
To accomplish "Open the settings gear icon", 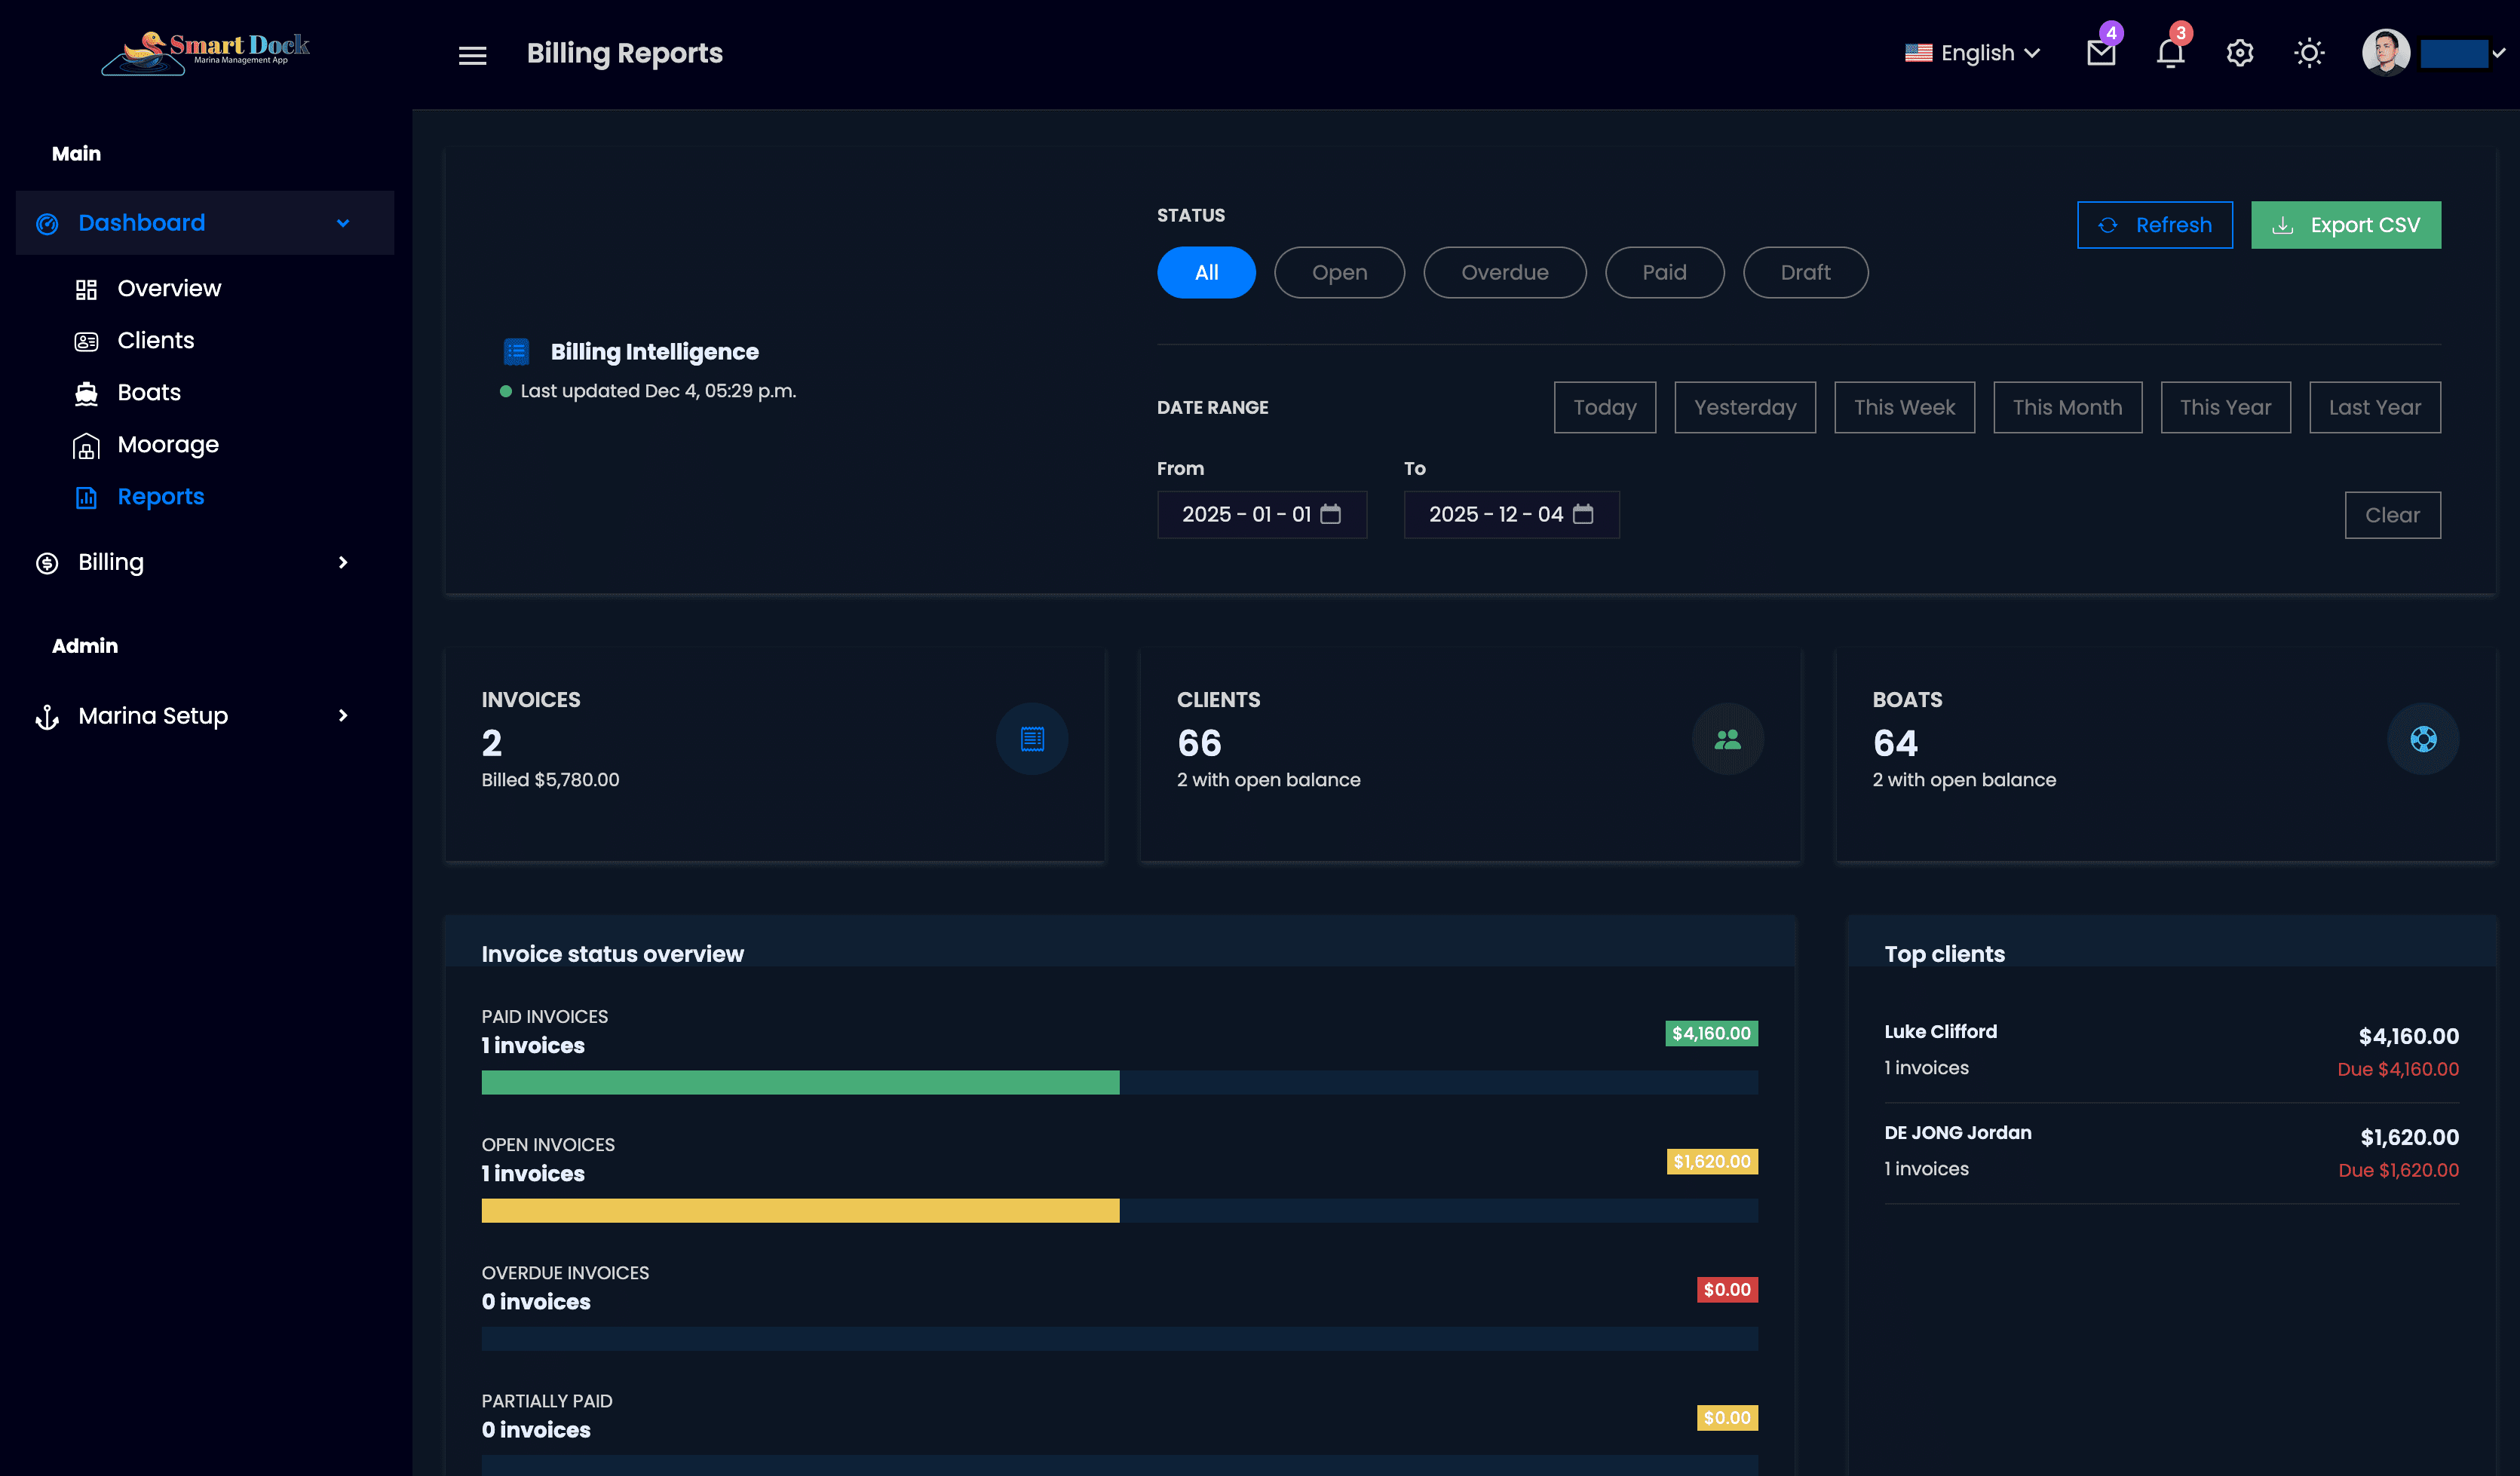I will (x=2240, y=53).
